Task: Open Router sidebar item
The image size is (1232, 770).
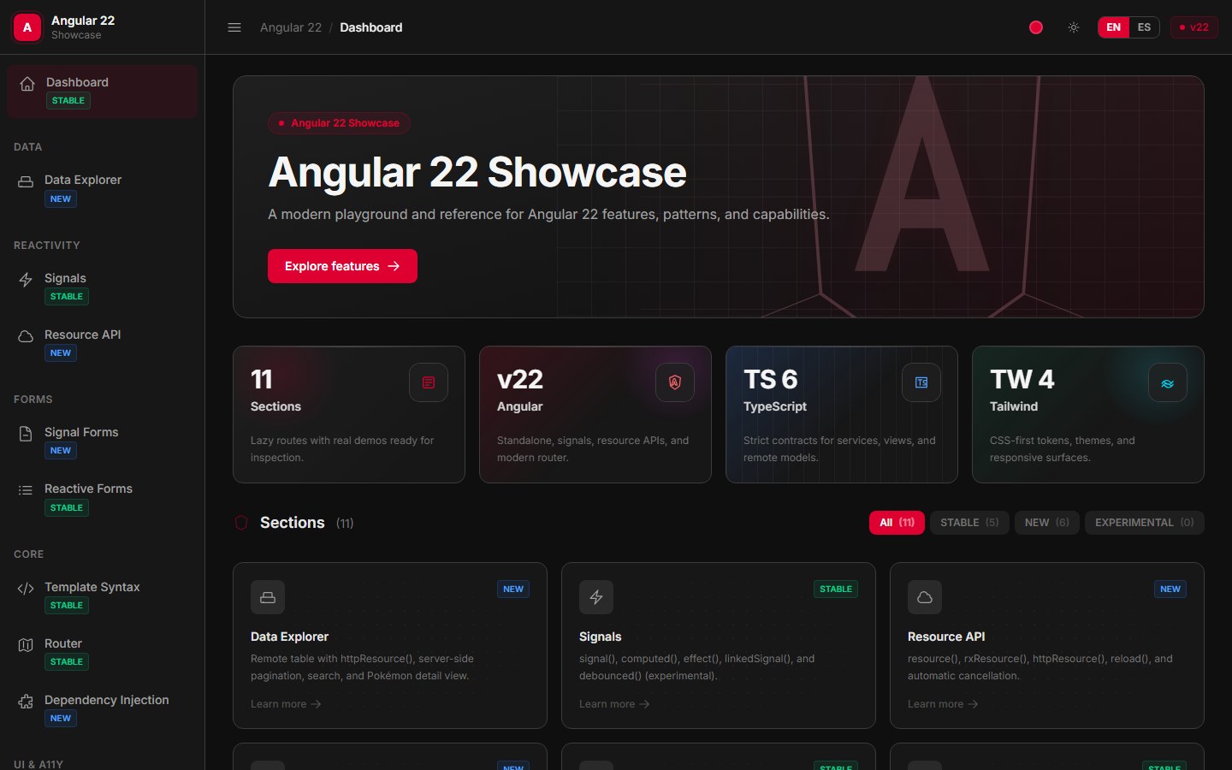Action: pyautogui.click(x=102, y=652)
